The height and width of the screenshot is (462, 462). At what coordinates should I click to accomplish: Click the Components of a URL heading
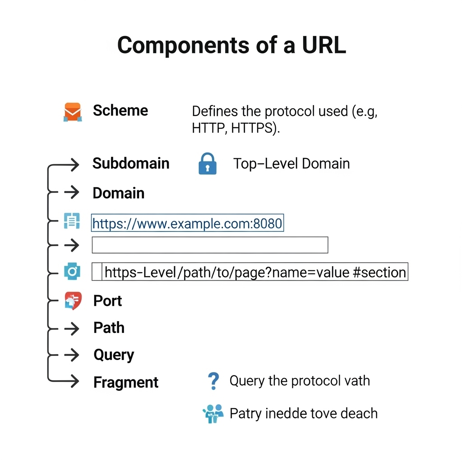point(231,45)
